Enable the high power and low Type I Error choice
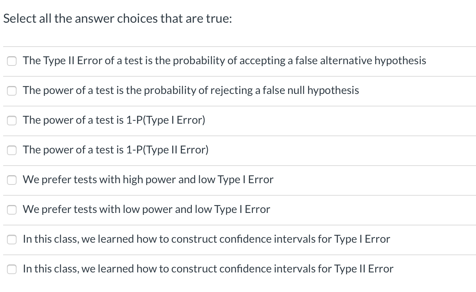The height and width of the screenshot is (292, 476). (12, 180)
